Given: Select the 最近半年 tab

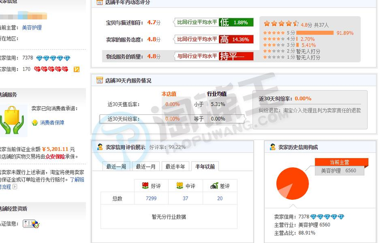Looking at the screenshot, I should 175,167.
